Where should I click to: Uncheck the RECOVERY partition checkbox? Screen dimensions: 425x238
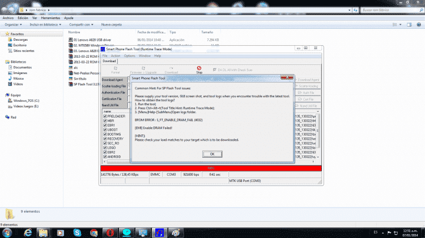[105, 139]
